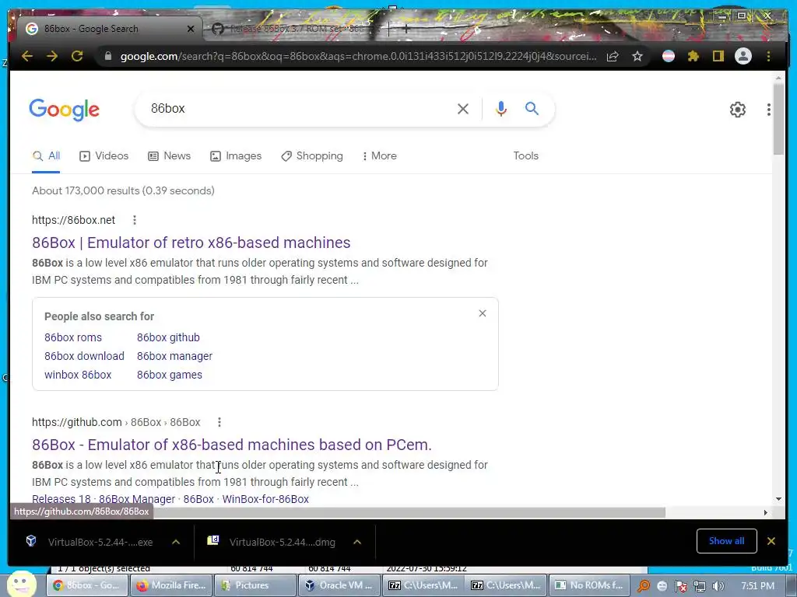Submit search with the magnifier icon
797x597 pixels.
532,108
